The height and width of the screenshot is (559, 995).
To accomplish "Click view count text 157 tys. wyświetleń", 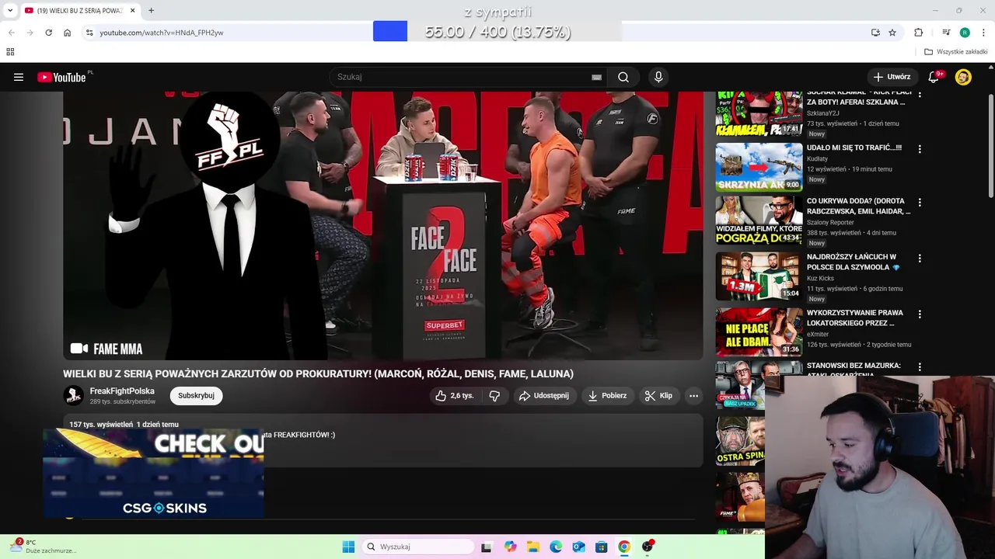I will tap(101, 425).
